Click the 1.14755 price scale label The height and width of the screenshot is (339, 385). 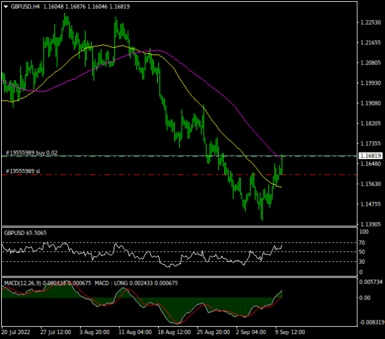click(370, 204)
